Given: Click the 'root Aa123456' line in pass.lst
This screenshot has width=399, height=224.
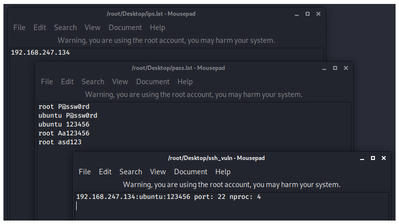Looking at the screenshot, I should pyautogui.click(x=64, y=133).
